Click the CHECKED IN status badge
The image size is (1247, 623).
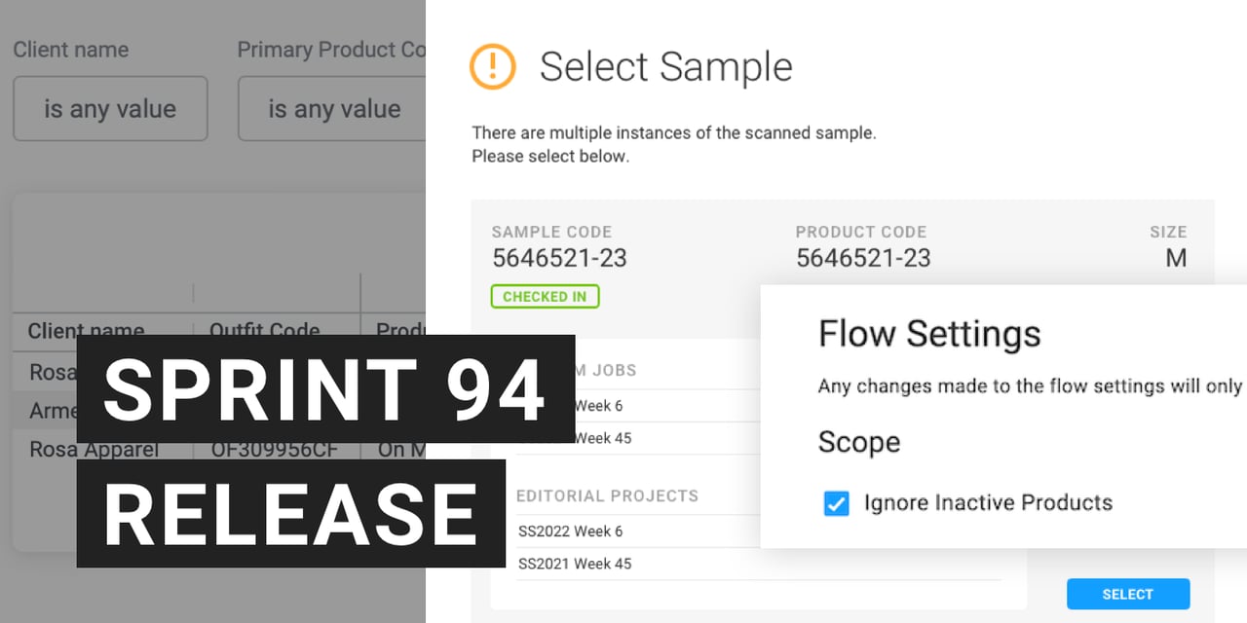click(x=545, y=296)
